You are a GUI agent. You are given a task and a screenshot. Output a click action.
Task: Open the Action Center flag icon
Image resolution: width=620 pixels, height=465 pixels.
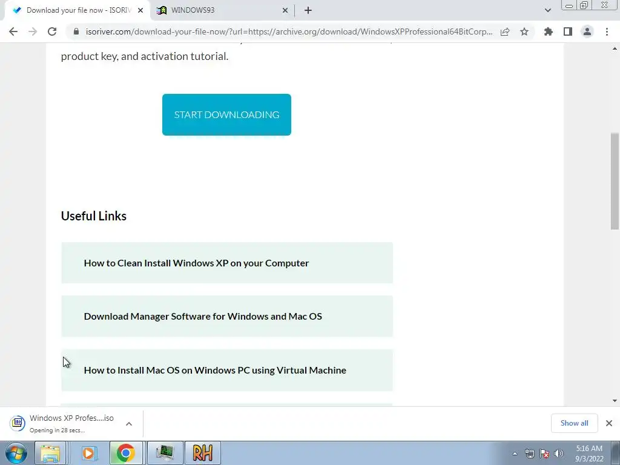coord(544,453)
